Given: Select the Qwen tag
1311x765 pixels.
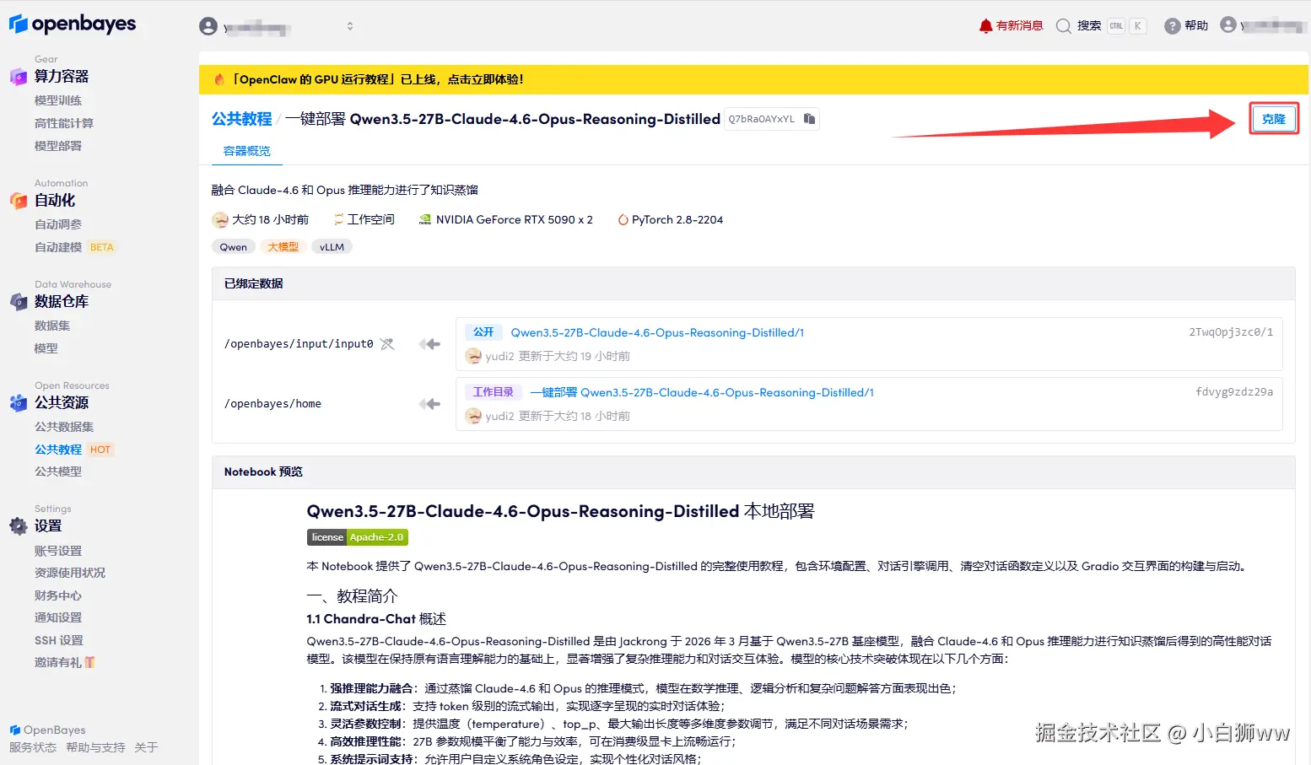Looking at the screenshot, I should [x=234, y=247].
